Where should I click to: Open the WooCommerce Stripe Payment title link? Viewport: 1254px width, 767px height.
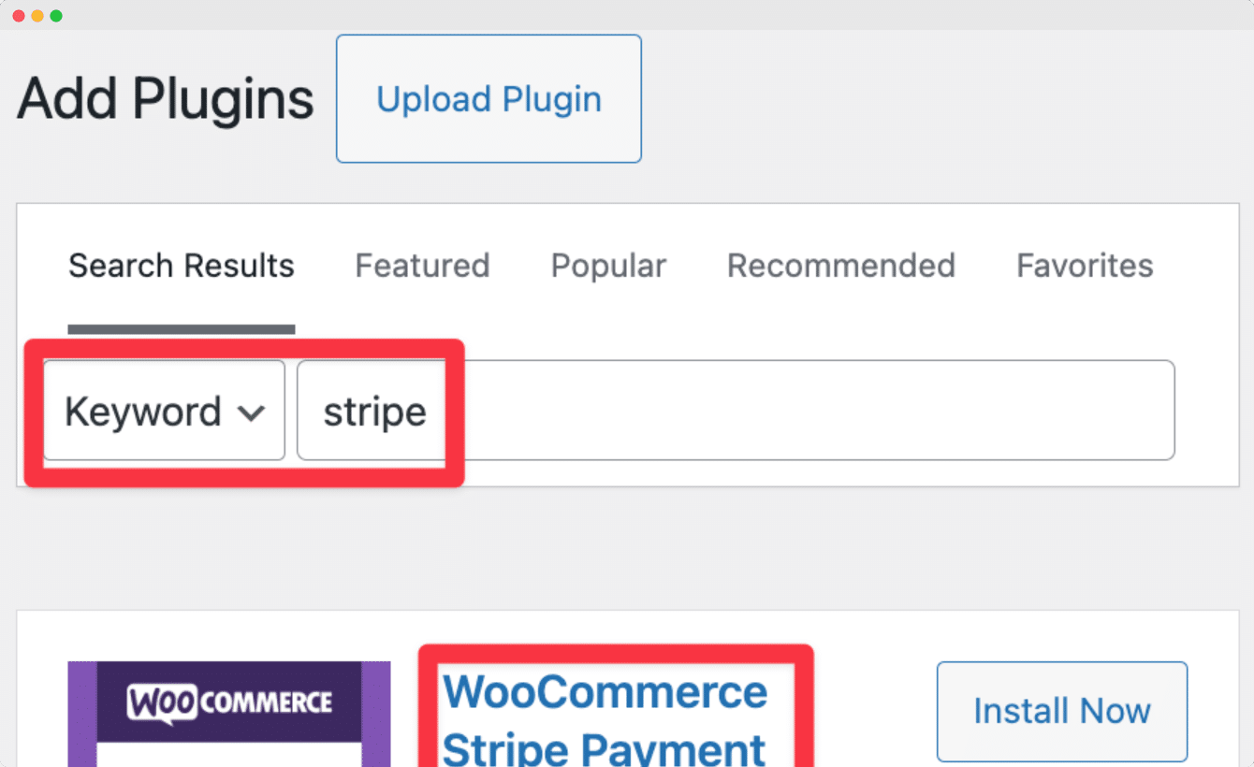tap(605, 720)
